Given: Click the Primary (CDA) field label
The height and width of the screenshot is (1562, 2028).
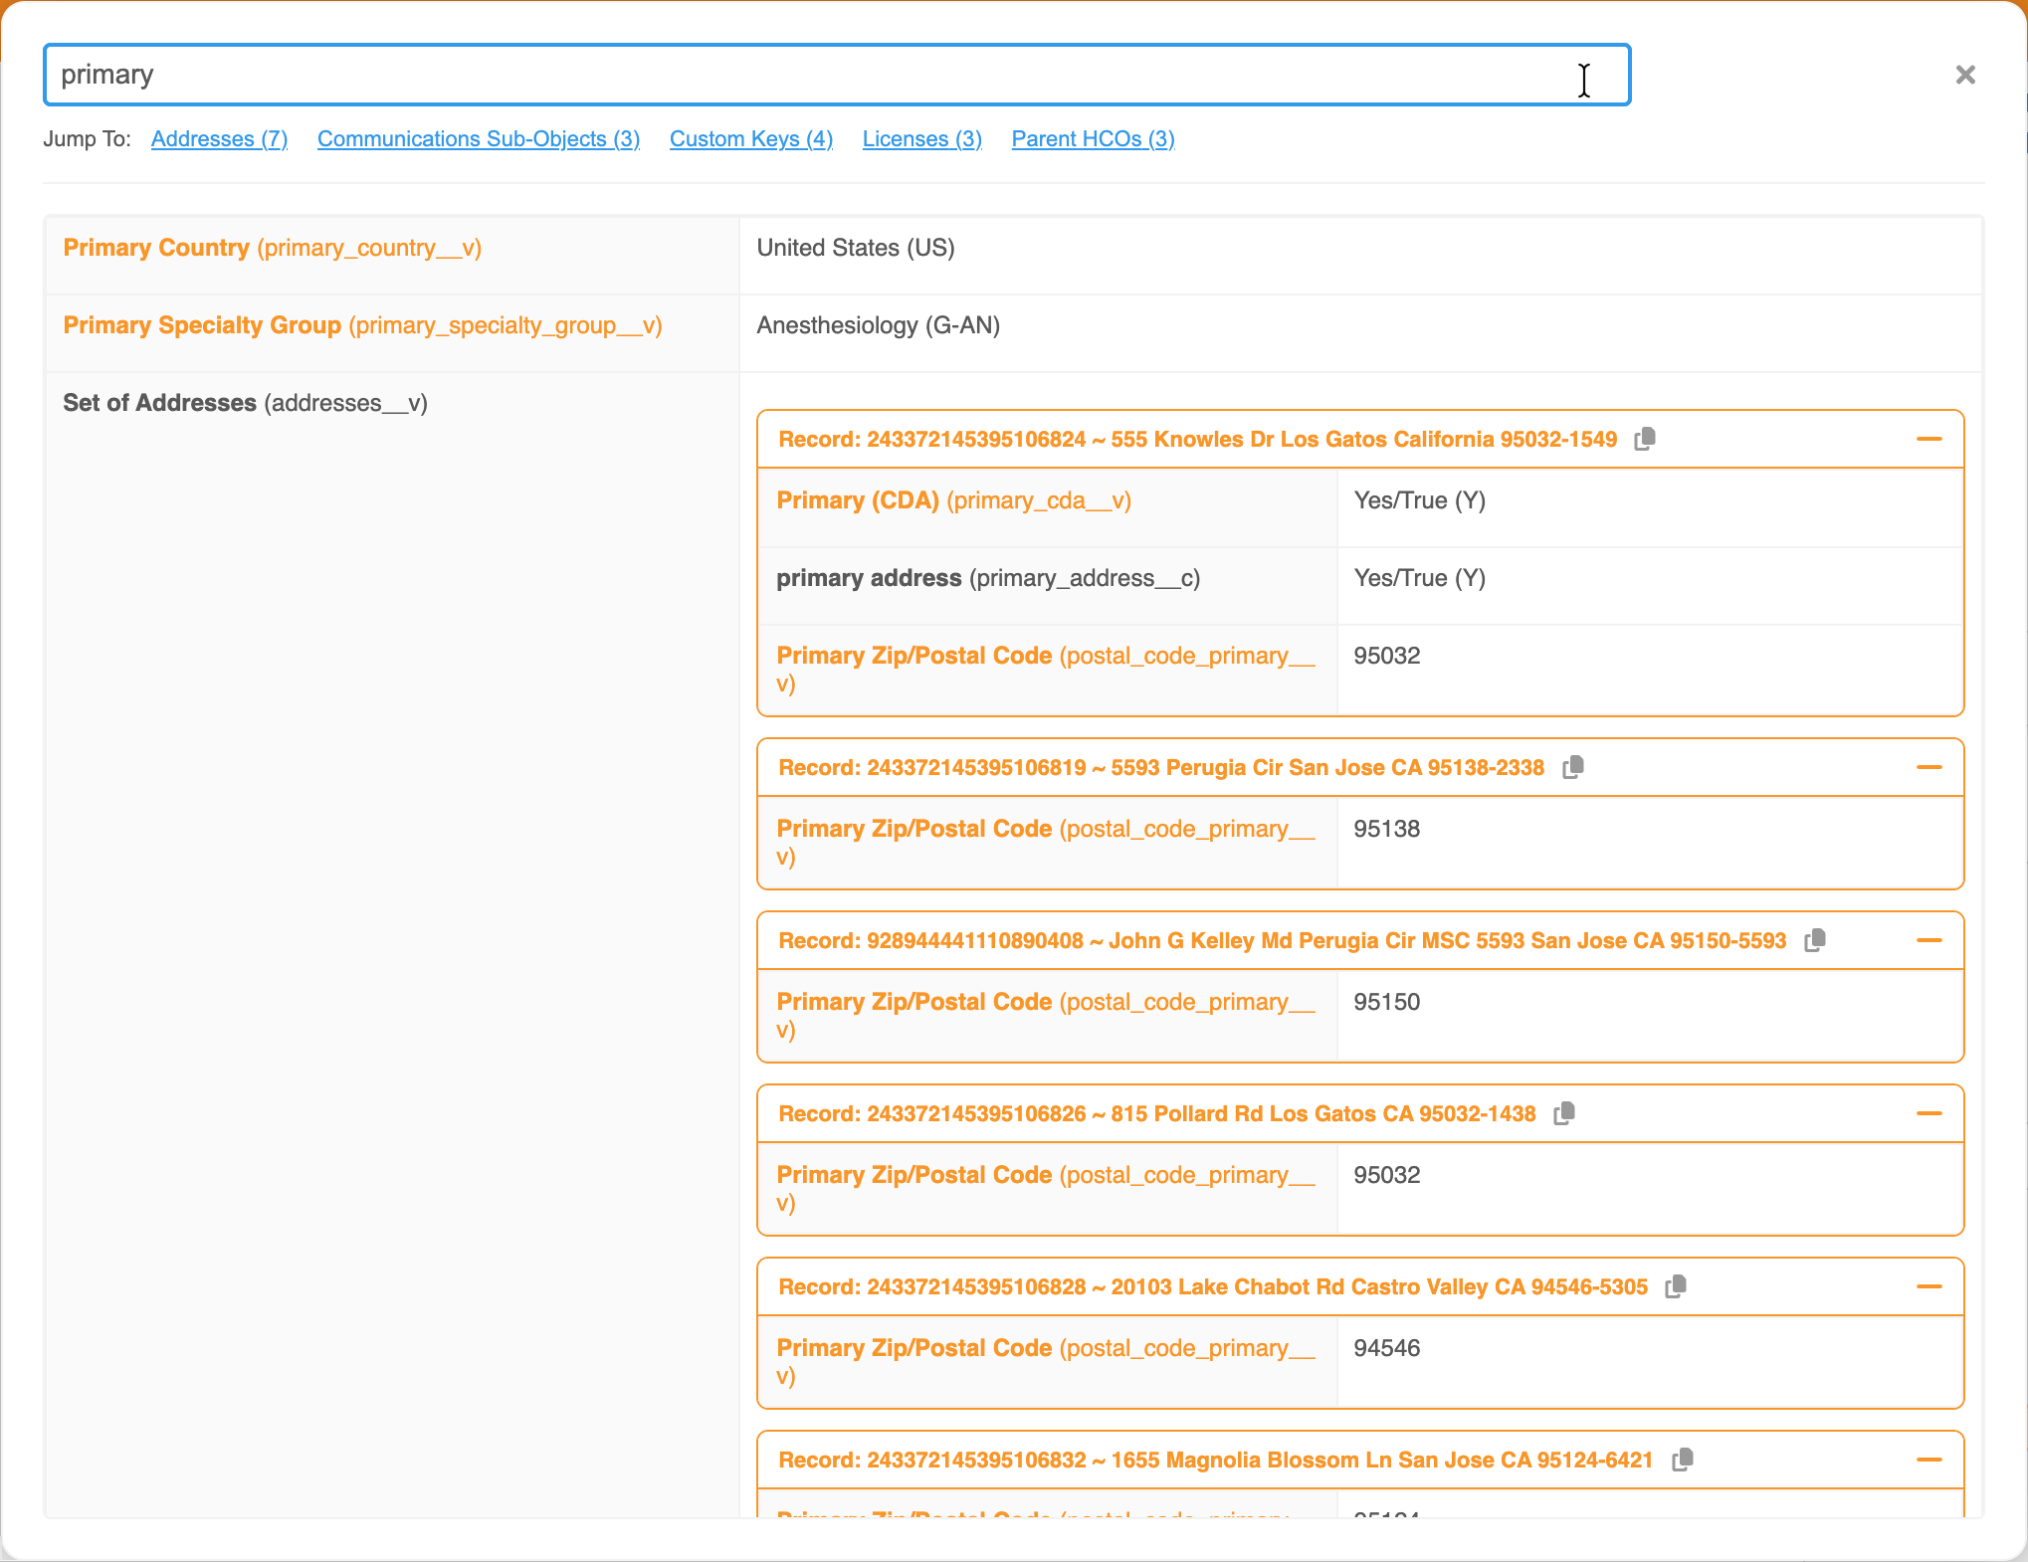Looking at the screenshot, I should (x=954, y=500).
